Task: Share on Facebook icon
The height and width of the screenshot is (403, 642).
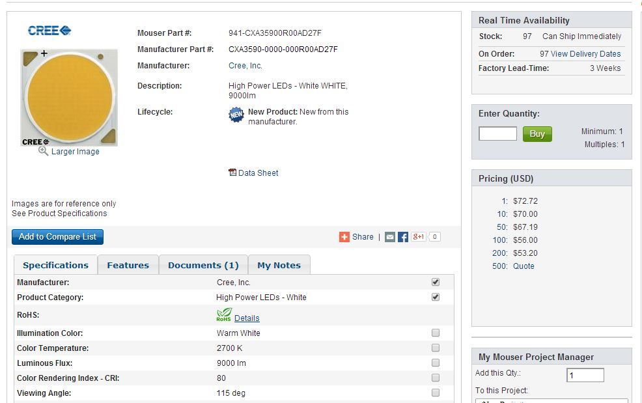Action: pyautogui.click(x=403, y=237)
